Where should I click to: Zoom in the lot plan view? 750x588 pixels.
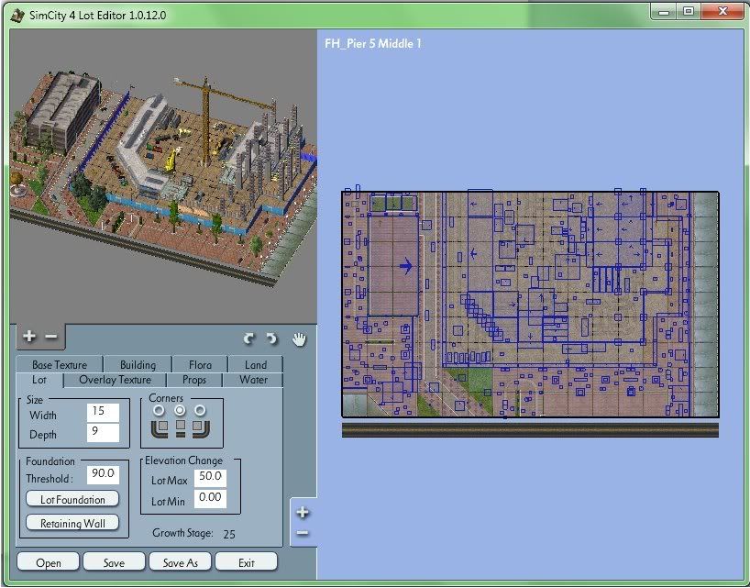[x=303, y=513]
